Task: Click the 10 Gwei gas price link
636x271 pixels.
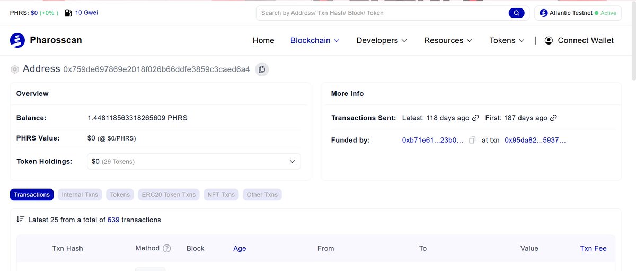Action: click(86, 13)
